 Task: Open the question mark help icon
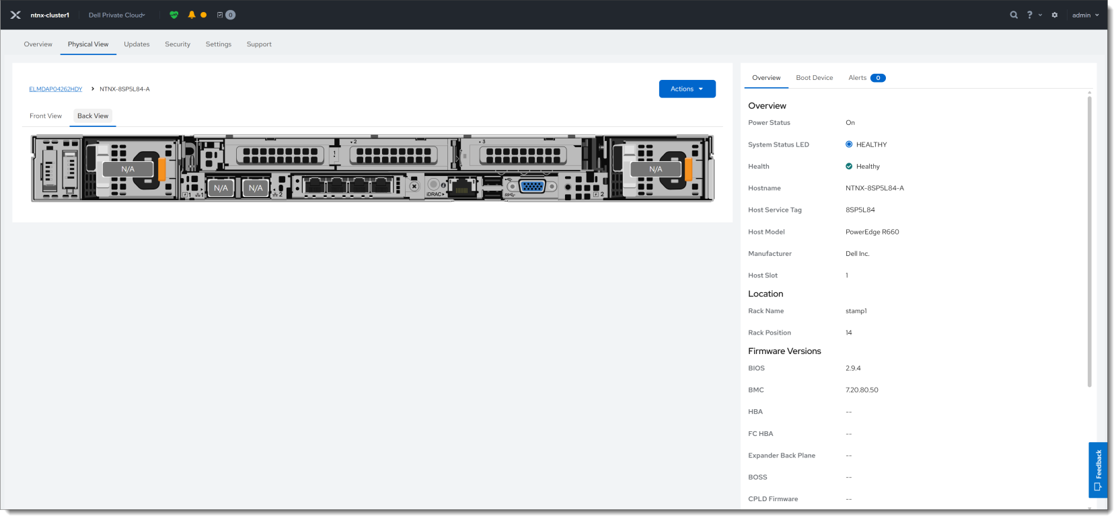pos(1029,15)
